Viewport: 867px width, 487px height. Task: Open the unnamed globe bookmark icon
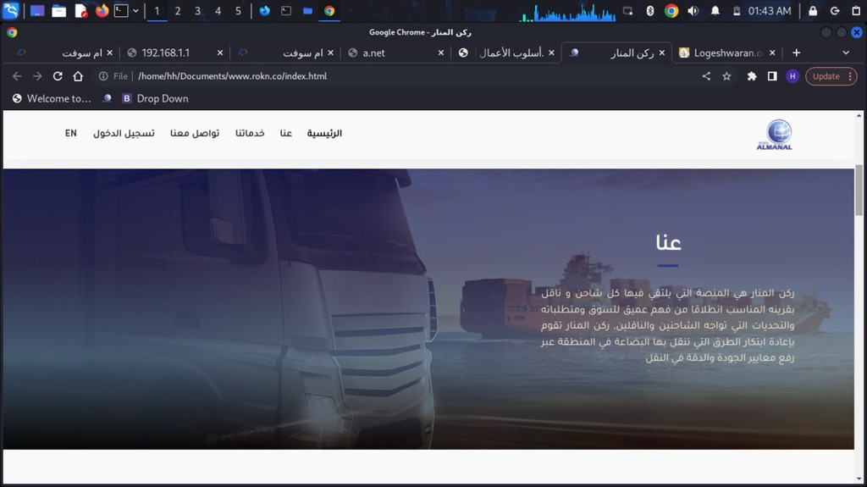point(107,98)
